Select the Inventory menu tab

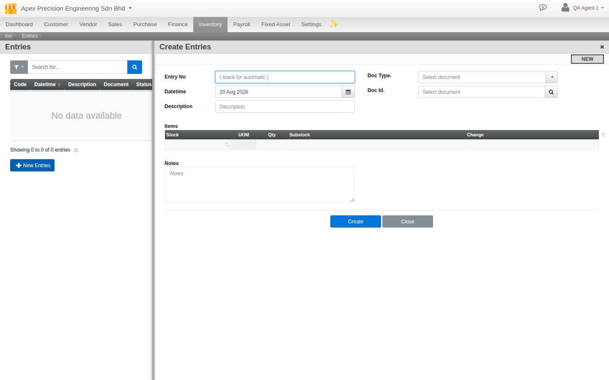(210, 24)
